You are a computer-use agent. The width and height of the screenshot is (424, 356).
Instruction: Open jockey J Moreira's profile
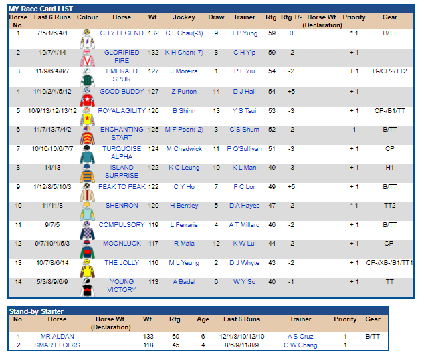click(184, 71)
